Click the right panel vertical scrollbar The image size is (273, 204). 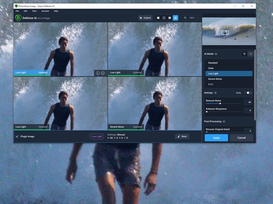(x=255, y=85)
